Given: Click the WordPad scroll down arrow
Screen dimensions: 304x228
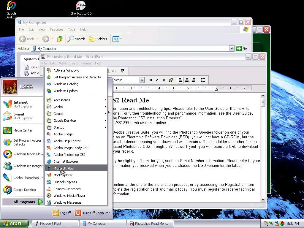Looking at the screenshot, I should 263,199.
